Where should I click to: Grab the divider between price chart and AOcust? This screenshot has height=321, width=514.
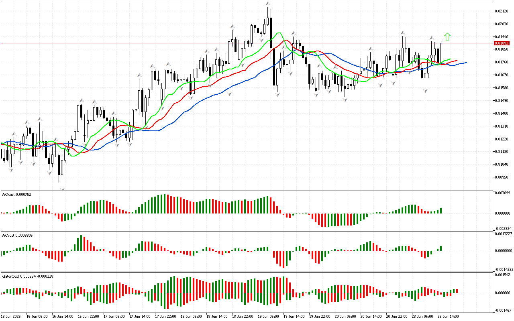[x=247, y=190]
